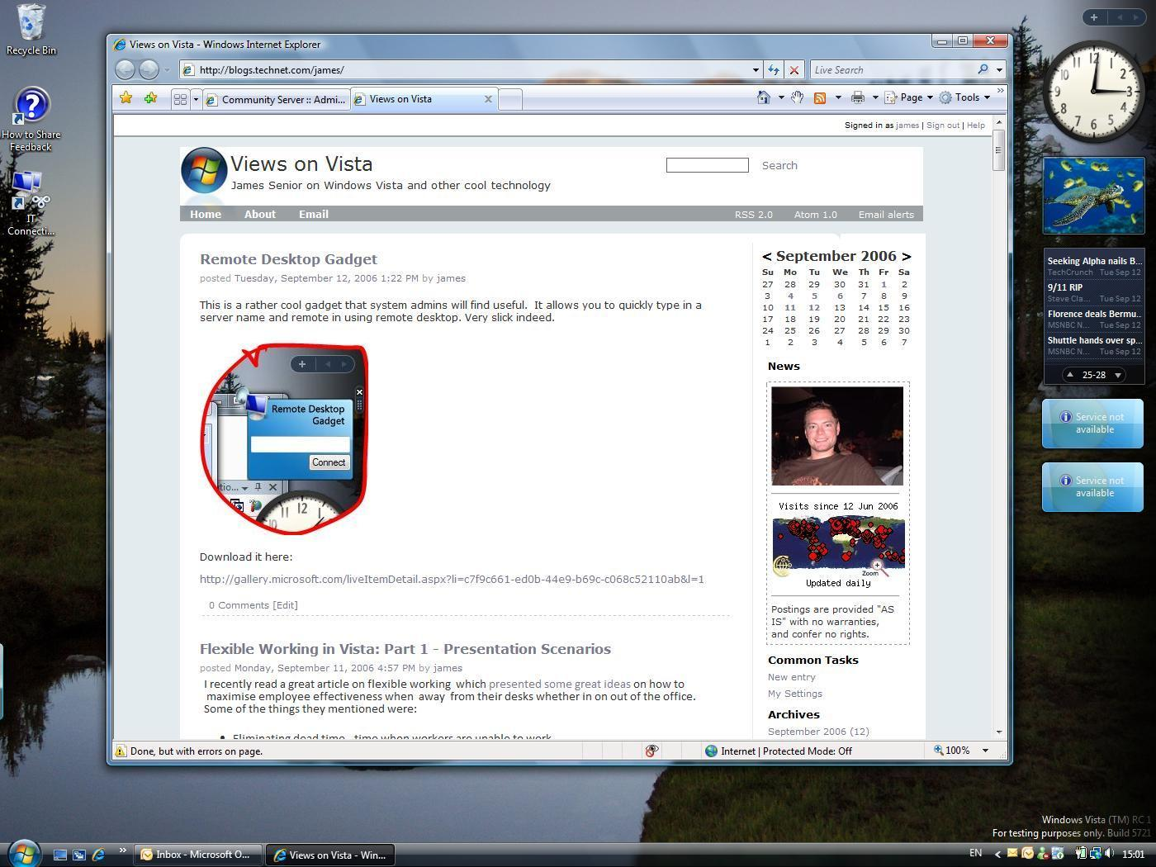Click the turtle slideshow gadget picture

(1093, 196)
